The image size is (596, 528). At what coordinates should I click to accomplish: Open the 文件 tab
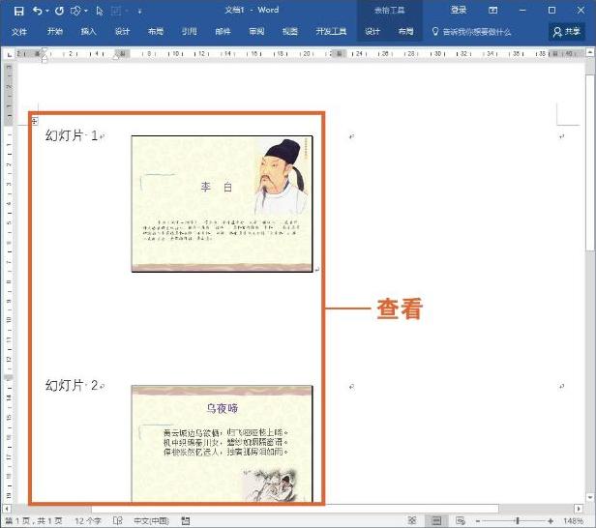point(19,32)
